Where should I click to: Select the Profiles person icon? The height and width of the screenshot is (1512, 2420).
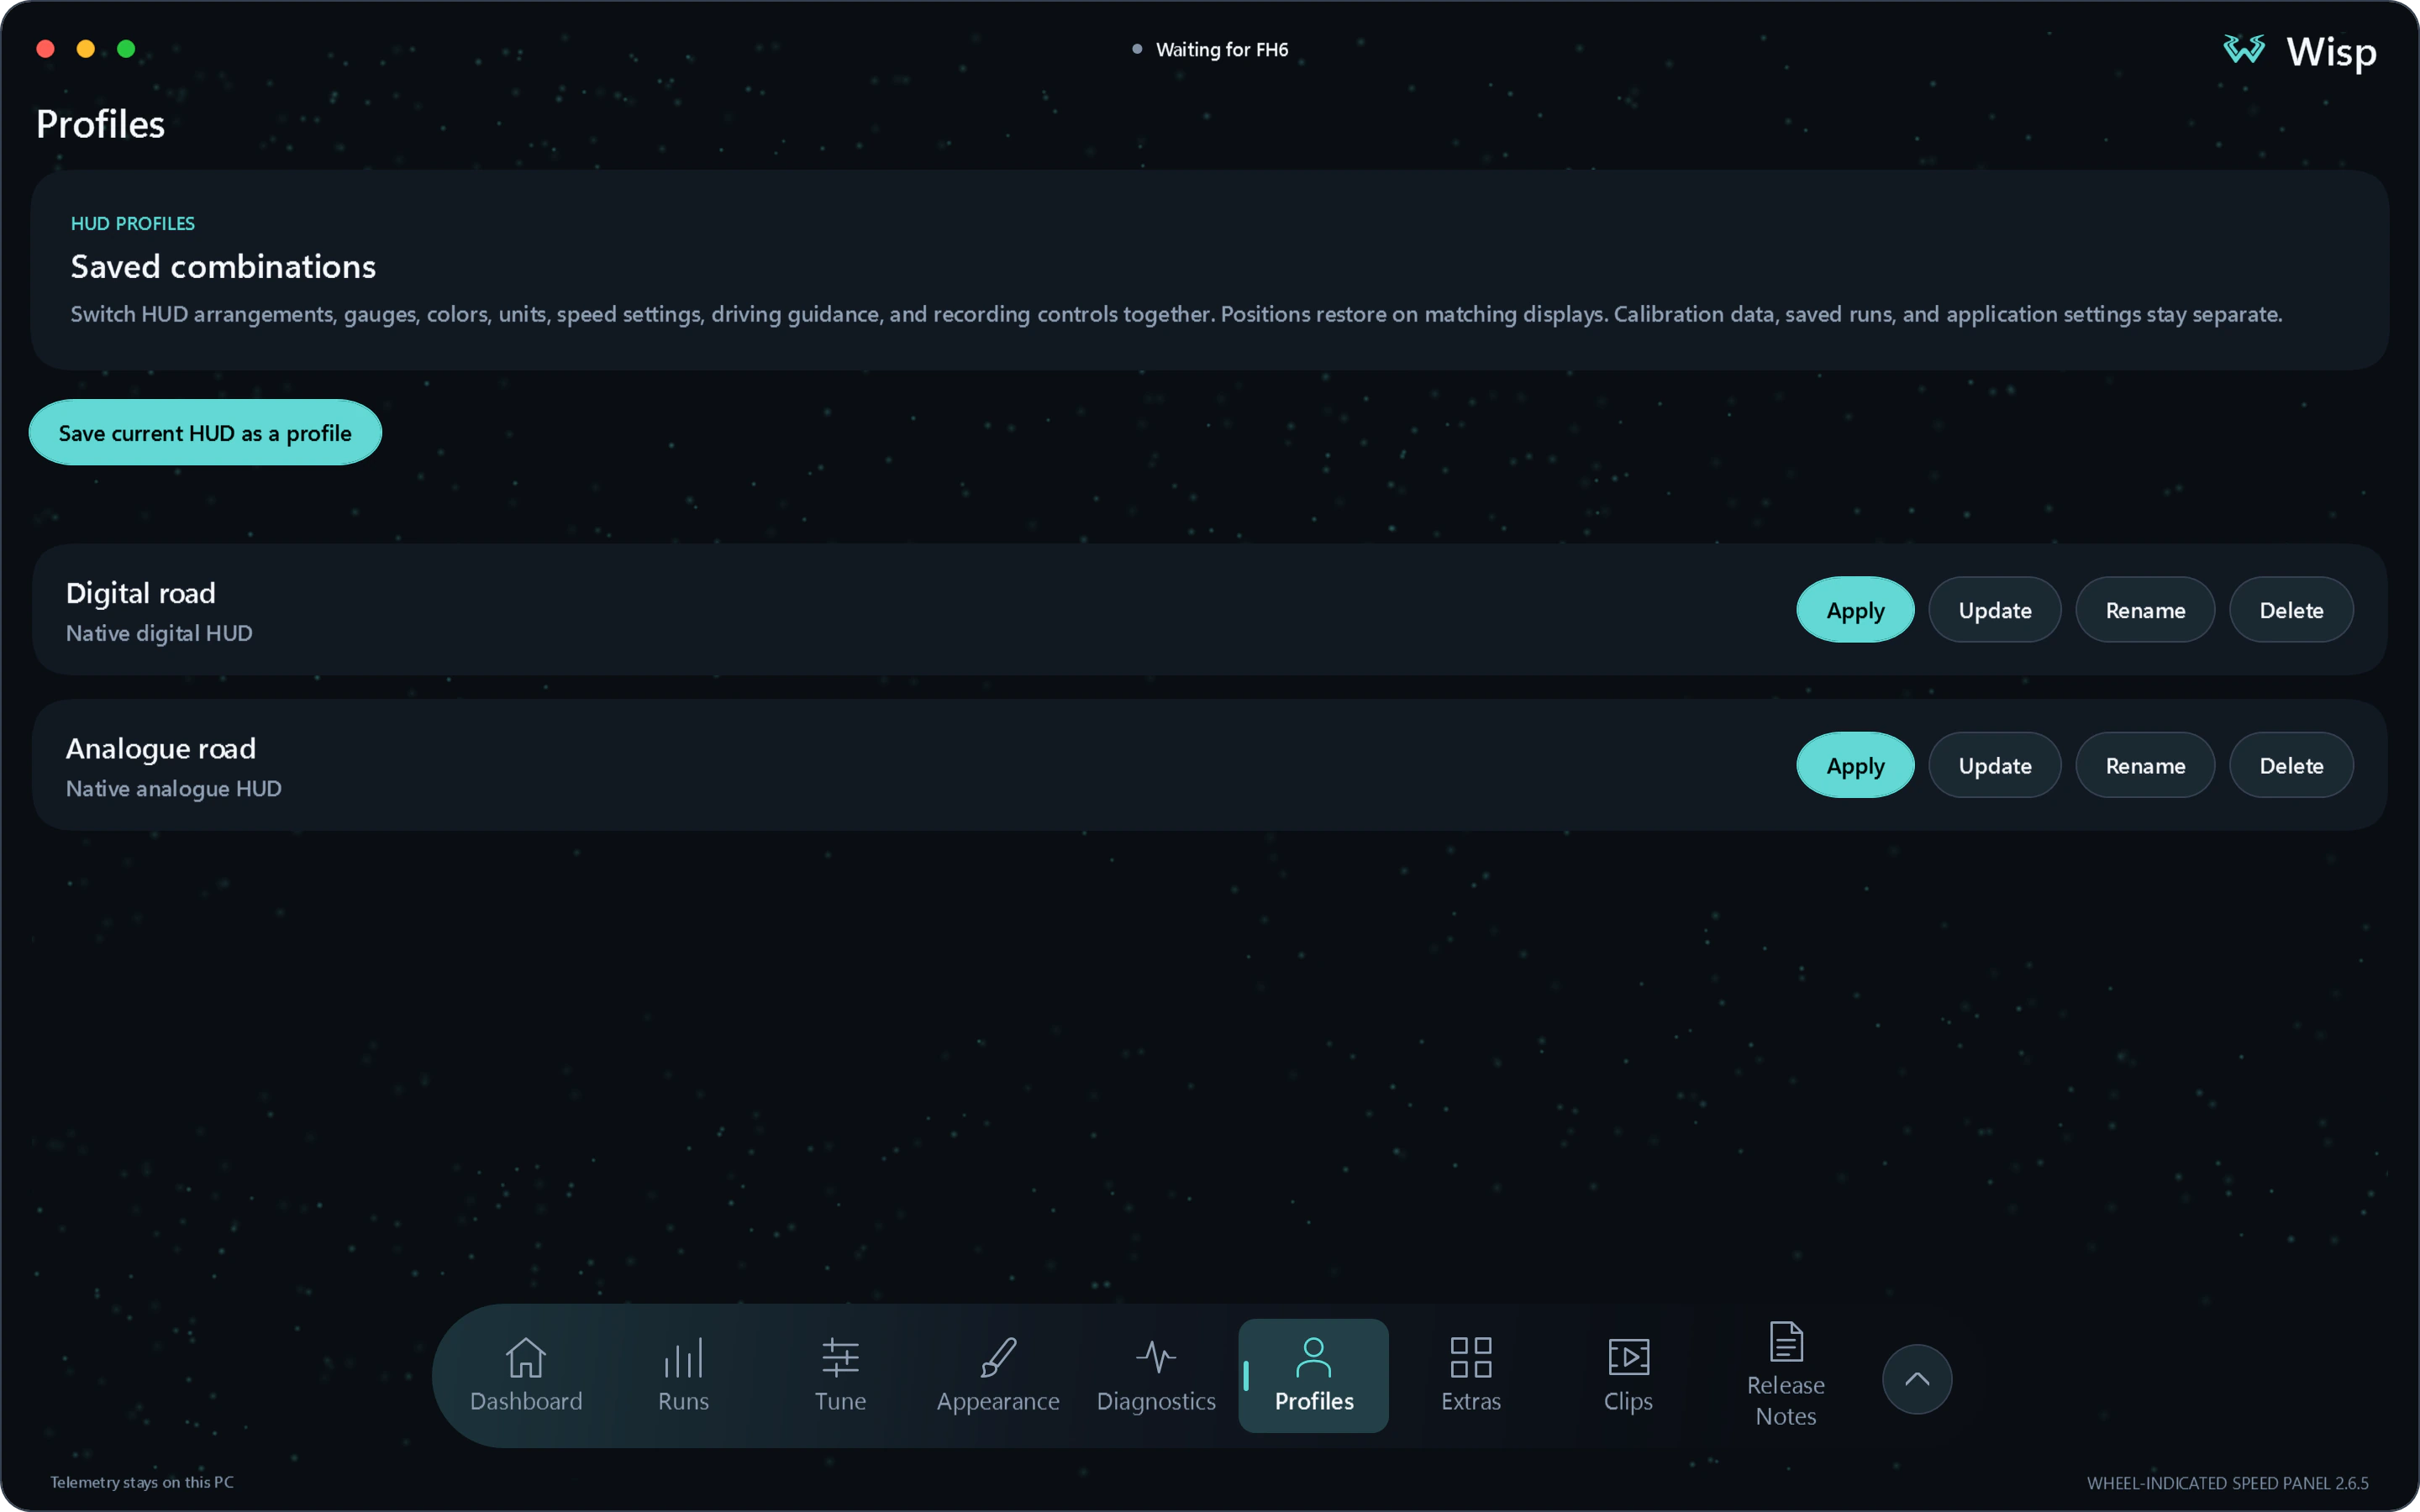[1313, 1357]
